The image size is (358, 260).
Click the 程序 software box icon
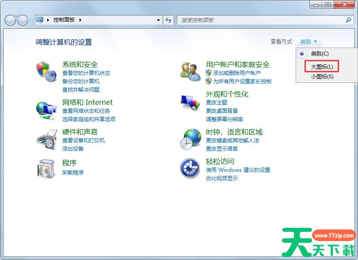[46, 168]
